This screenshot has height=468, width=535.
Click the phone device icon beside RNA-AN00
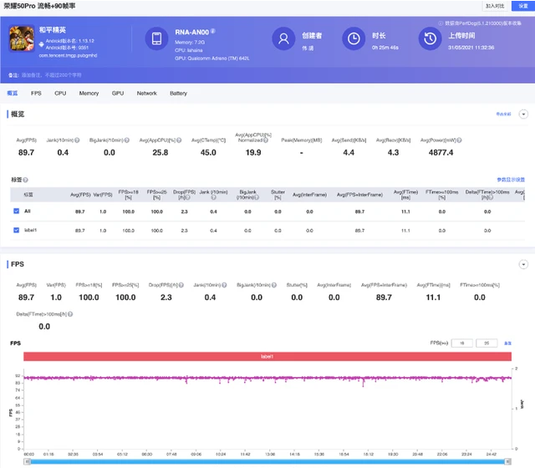point(156,38)
